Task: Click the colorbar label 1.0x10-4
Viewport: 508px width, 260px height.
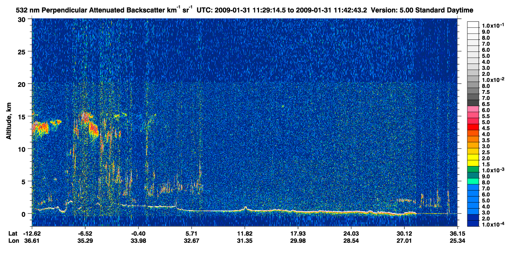Action: [493, 225]
